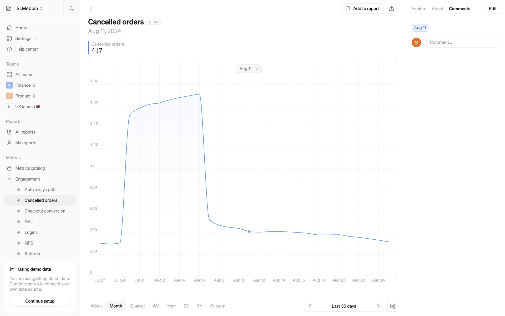505x316 pixels.
Task: Select the Quarter time range
Action: tap(138, 306)
